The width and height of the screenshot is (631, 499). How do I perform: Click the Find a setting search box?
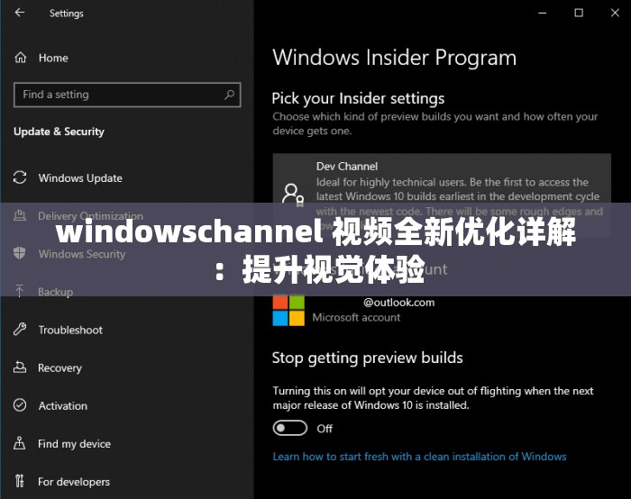click(127, 95)
